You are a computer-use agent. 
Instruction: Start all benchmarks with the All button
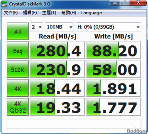point(18,31)
